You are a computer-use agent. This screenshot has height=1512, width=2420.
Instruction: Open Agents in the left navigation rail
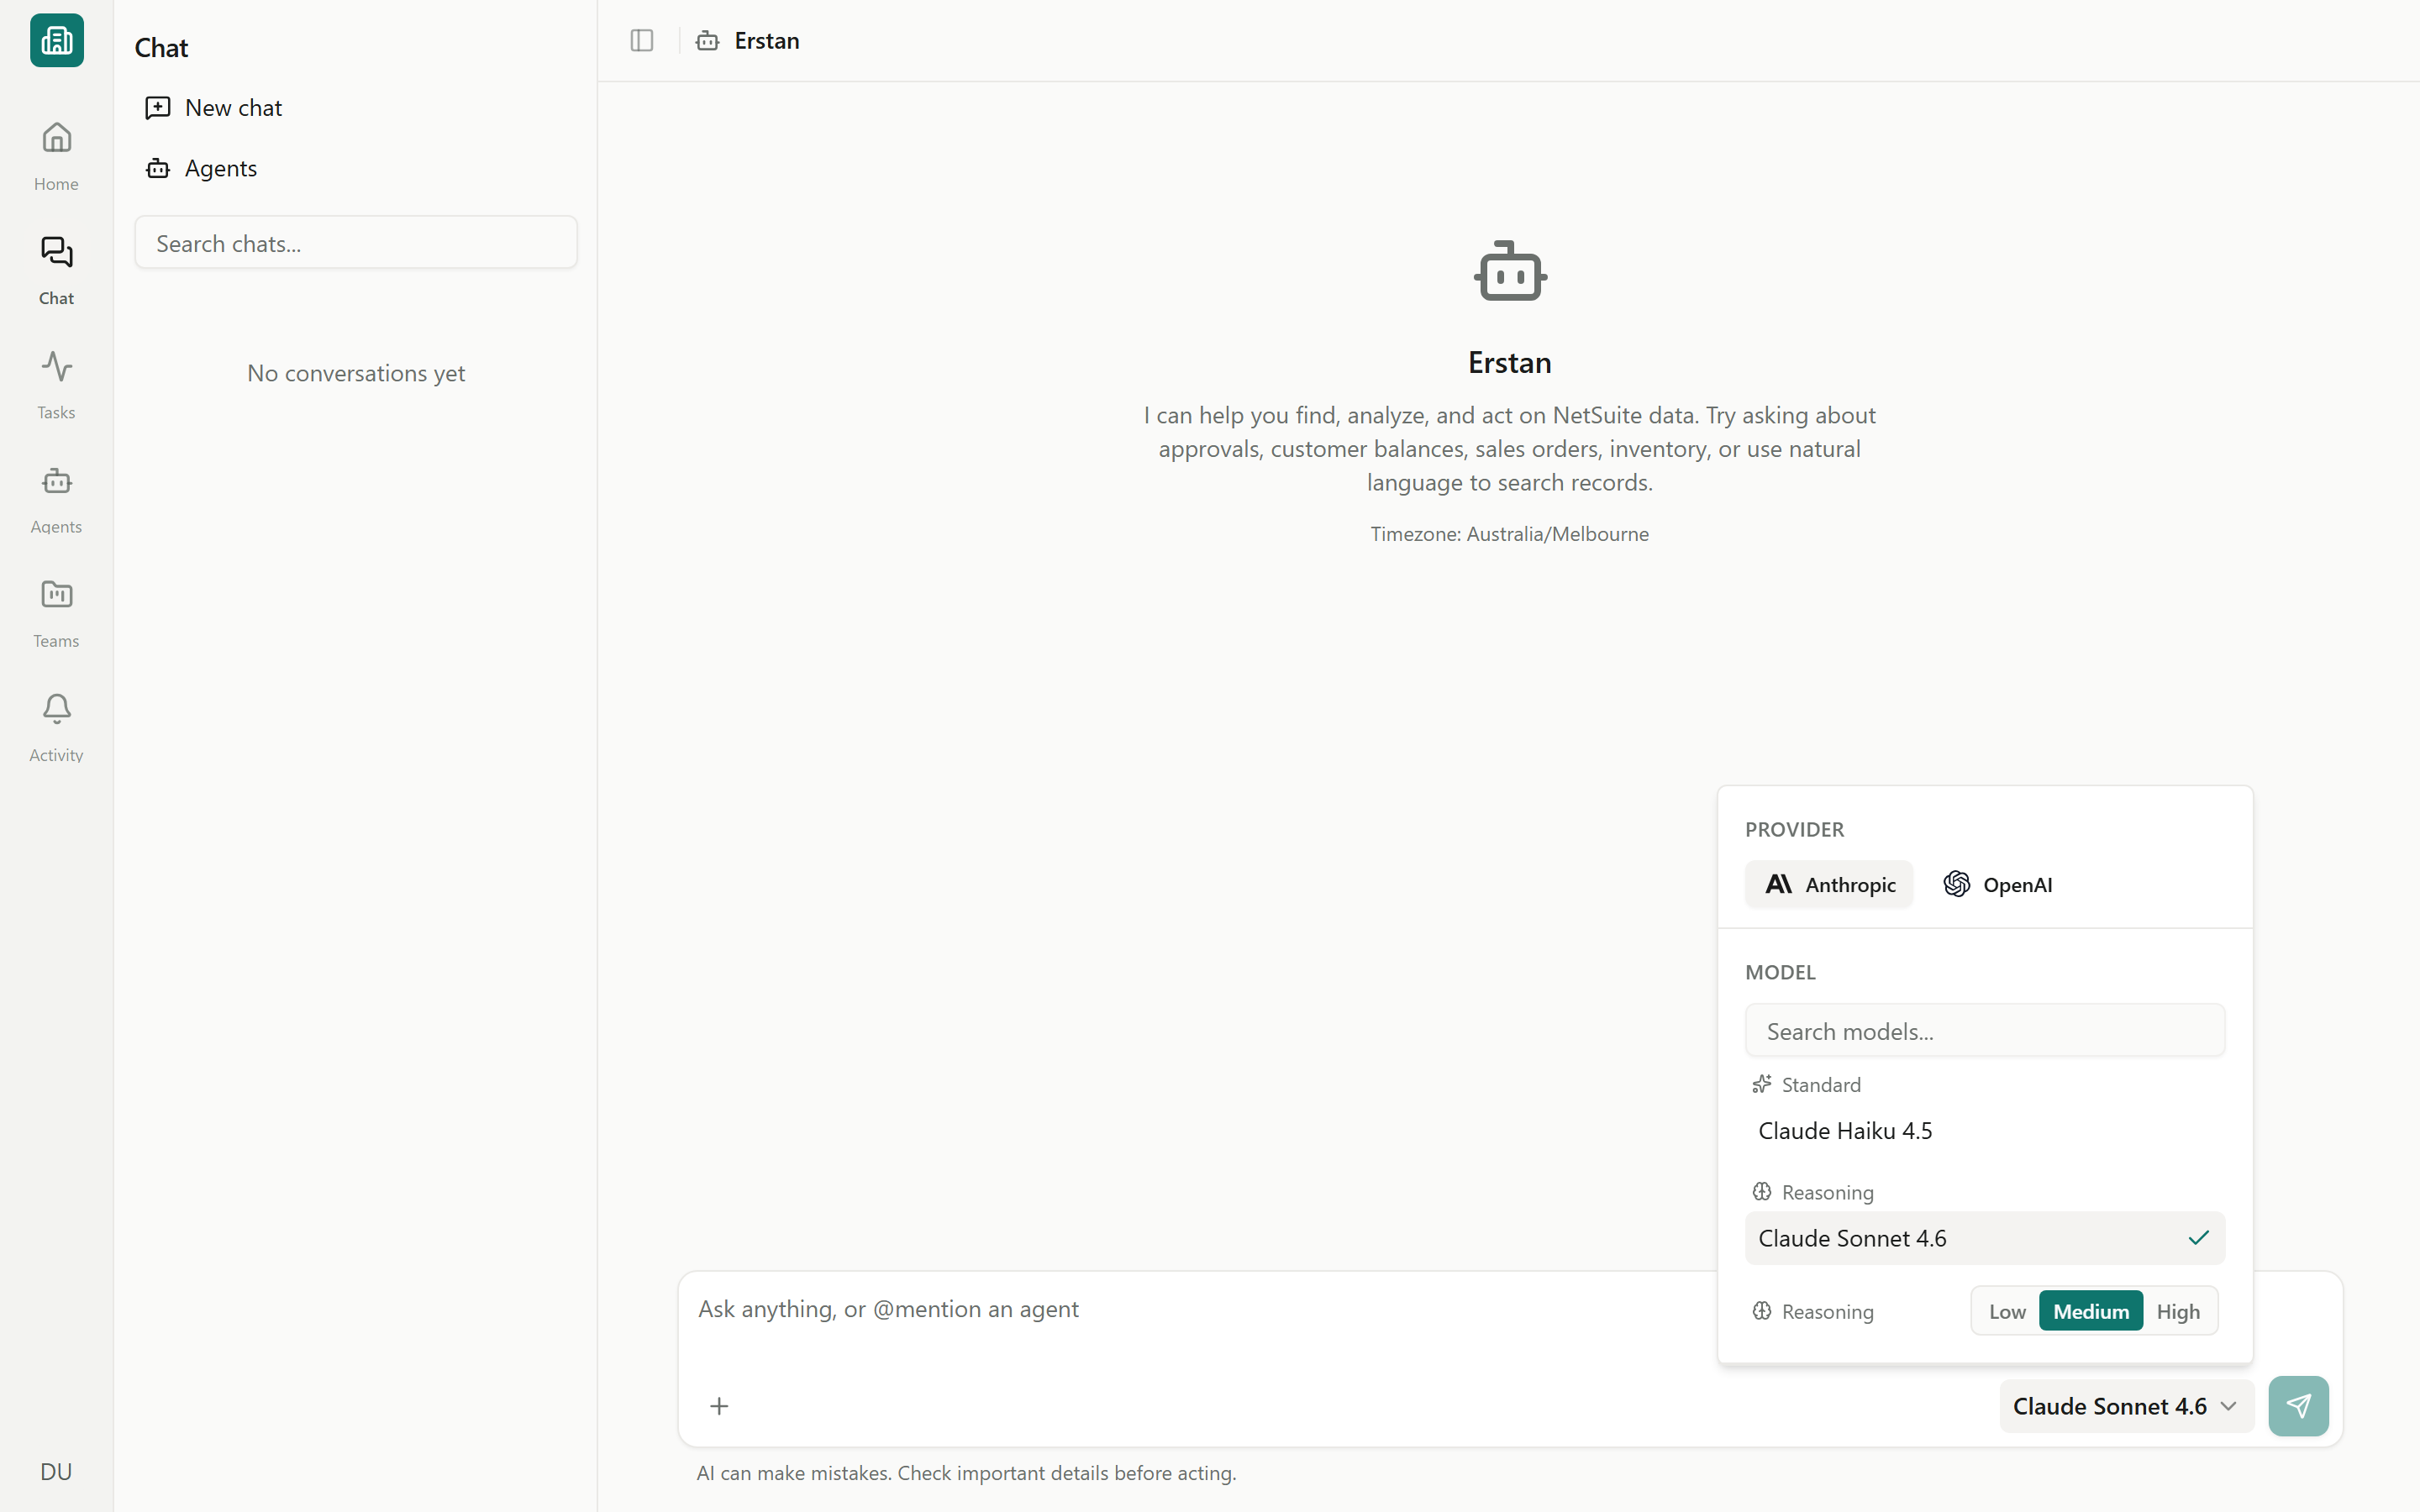click(56, 498)
